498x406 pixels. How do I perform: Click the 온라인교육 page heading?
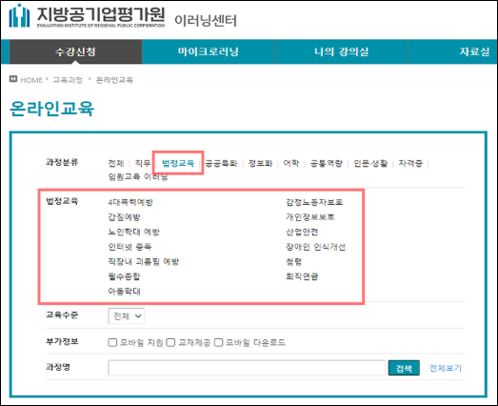51,109
